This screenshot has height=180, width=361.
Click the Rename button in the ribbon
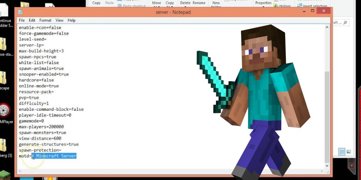click(x=199, y=3)
